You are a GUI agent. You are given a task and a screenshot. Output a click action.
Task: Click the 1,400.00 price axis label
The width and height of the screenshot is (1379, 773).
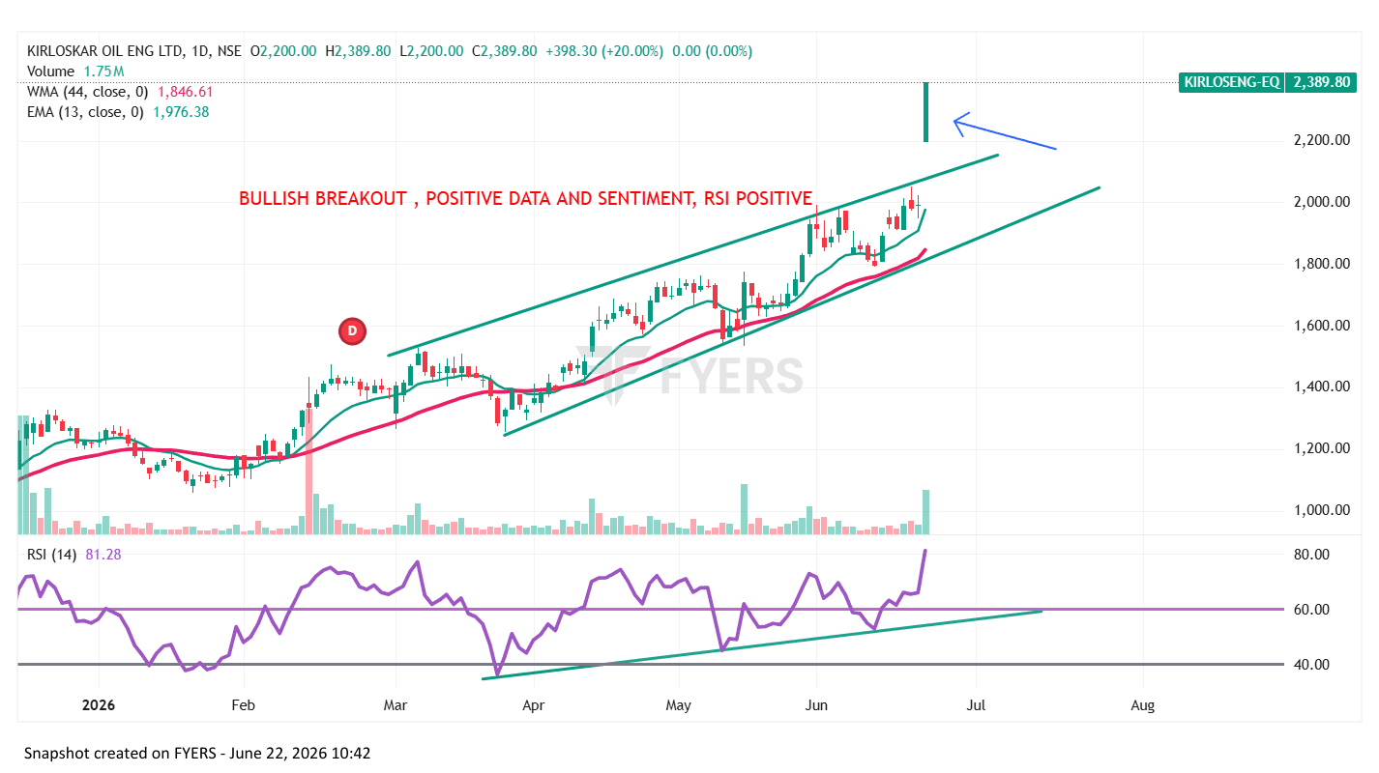(x=1322, y=386)
